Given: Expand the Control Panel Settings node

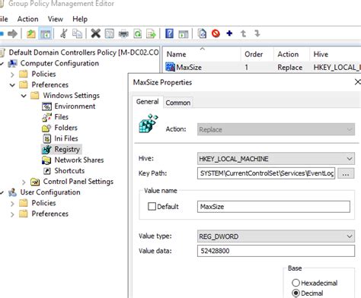Looking at the screenshot, I should [24, 182].
